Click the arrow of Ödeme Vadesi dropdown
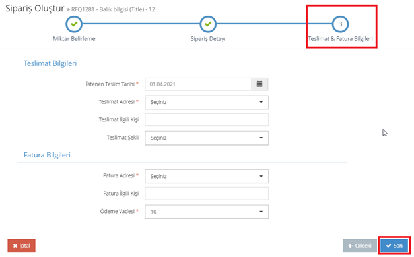Image resolution: width=414 pixels, height=257 pixels. coord(261,212)
